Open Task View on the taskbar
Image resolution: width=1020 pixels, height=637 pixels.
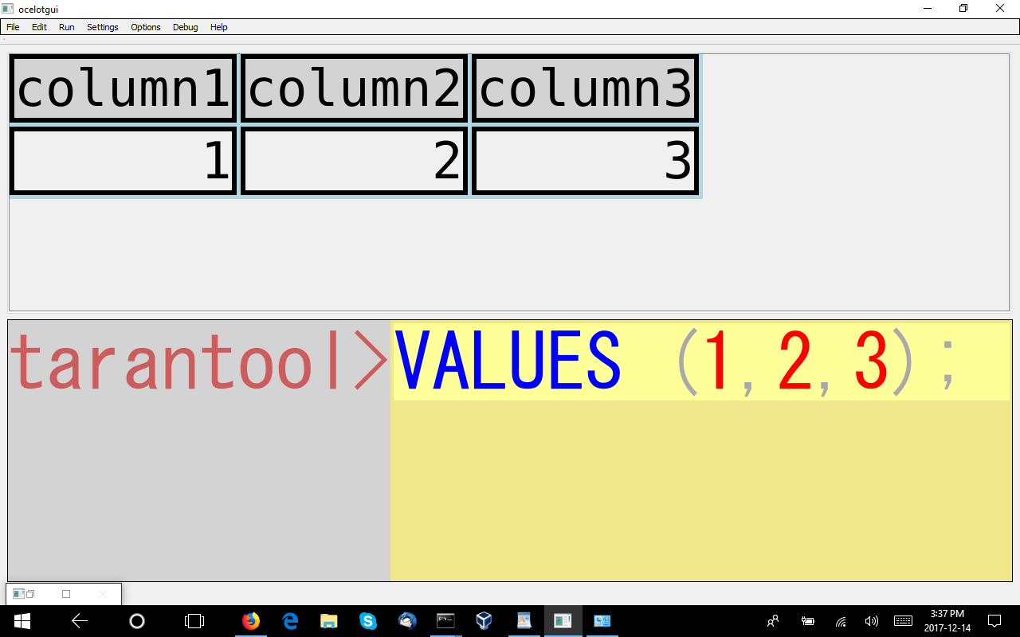(194, 621)
